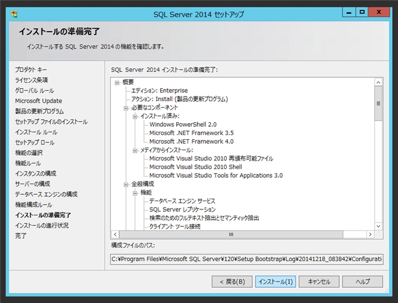This screenshot has height=303, width=398.
Task: Select the 製品の更新プログラム step
Action: click(x=39, y=111)
